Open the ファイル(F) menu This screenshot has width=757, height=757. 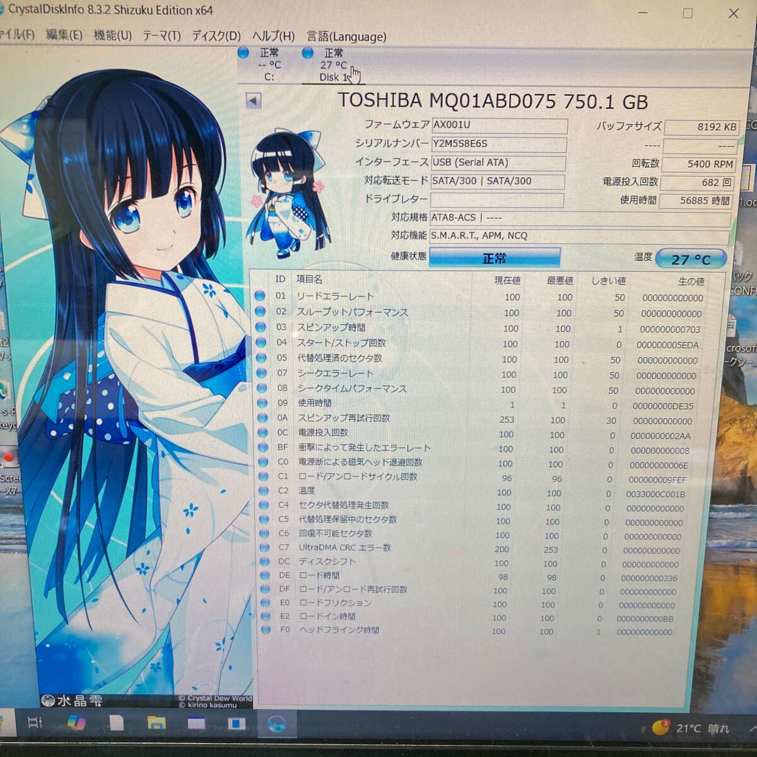19,37
